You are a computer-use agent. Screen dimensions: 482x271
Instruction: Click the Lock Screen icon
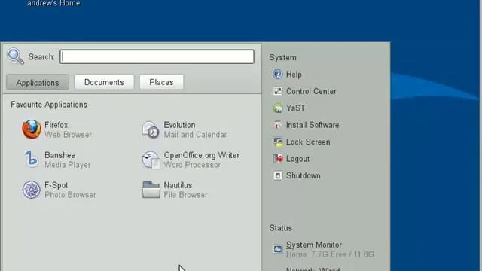pos(278,142)
